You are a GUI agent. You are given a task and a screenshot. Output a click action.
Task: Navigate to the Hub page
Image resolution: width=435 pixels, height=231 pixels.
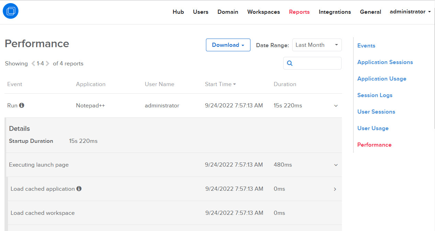coord(178,12)
